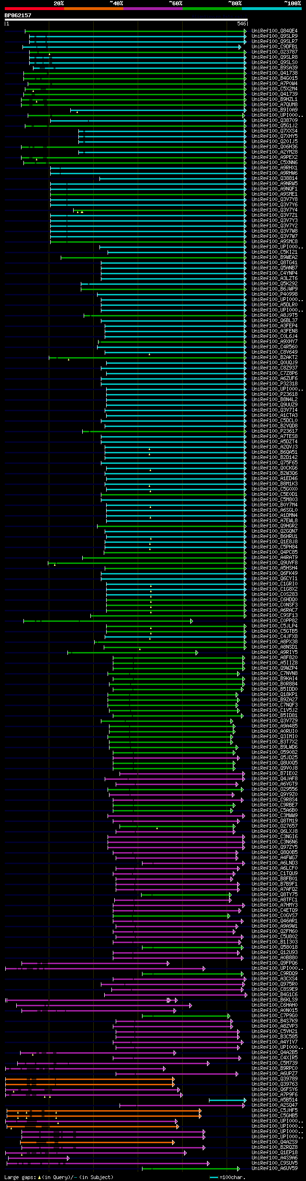Screen dimensions: 306x1181
Task: Click the green ~80% identity legend bar
Action: click(x=212, y=9)
